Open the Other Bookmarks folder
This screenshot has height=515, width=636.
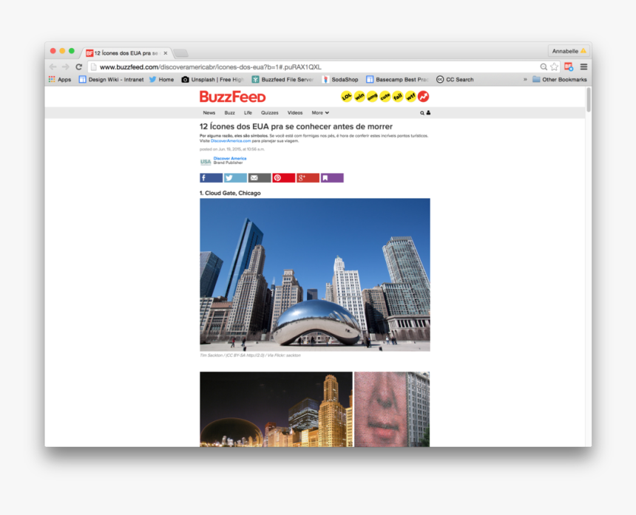click(558, 79)
